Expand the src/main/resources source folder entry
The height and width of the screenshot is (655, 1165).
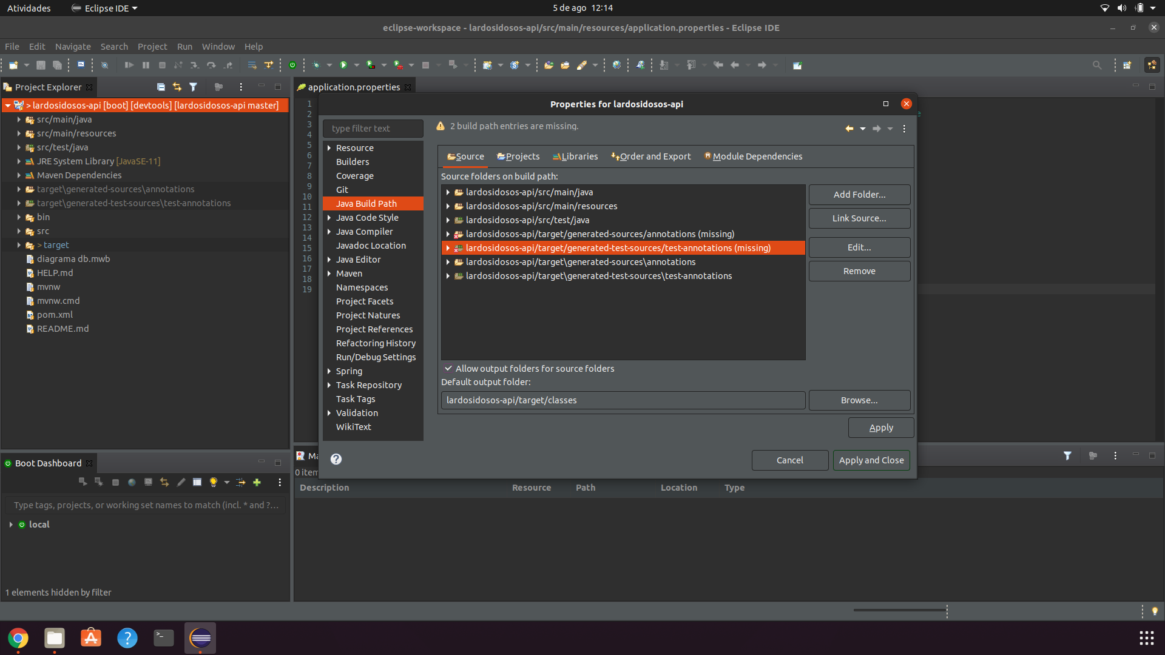coord(448,206)
